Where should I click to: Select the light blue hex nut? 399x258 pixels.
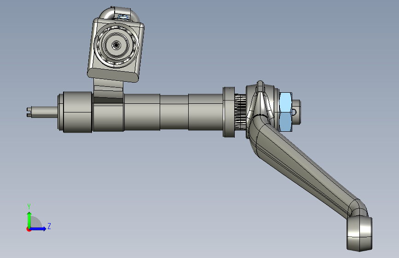(285, 112)
